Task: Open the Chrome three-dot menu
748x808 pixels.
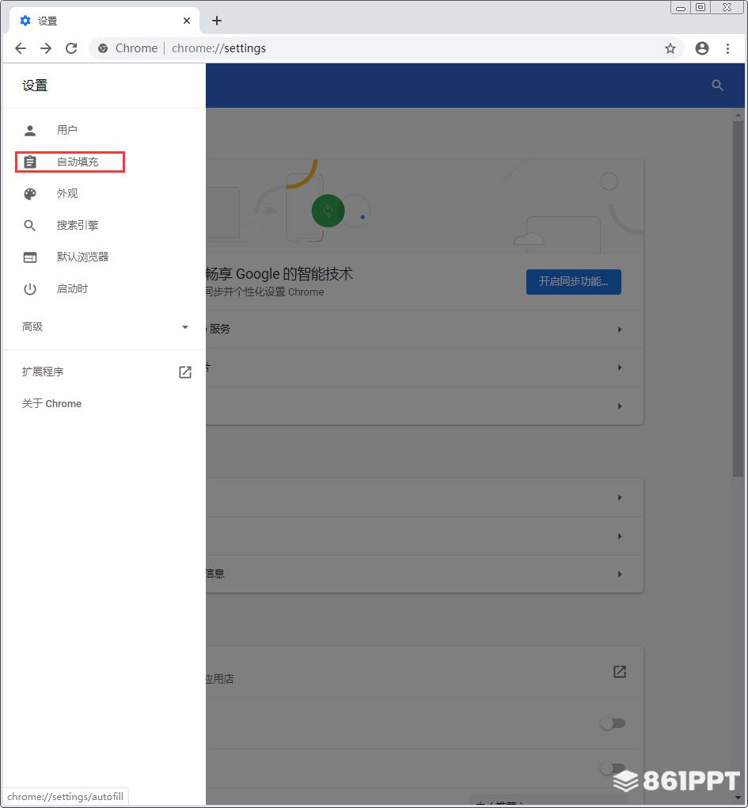Action: tap(727, 48)
